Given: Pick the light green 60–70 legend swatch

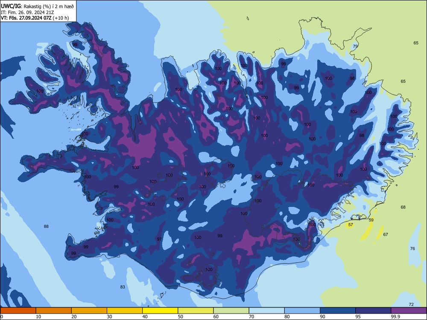Looking at the screenshot, I should point(231,311).
